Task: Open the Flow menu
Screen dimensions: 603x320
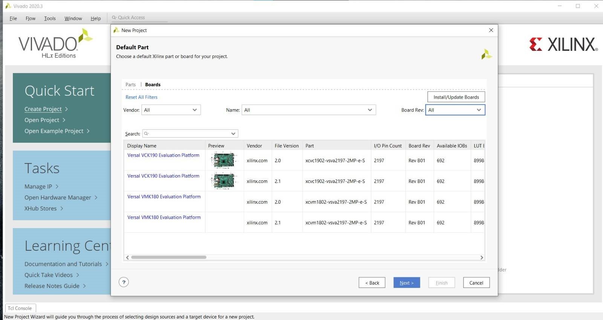Action: 31,18
